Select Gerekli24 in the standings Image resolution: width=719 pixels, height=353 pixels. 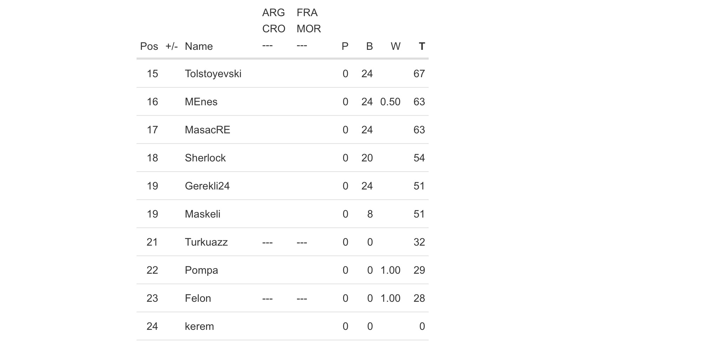[x=207, y=186]
